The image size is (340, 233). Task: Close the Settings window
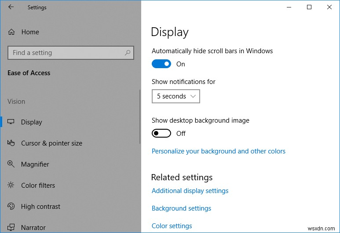(x=329, y=7)
